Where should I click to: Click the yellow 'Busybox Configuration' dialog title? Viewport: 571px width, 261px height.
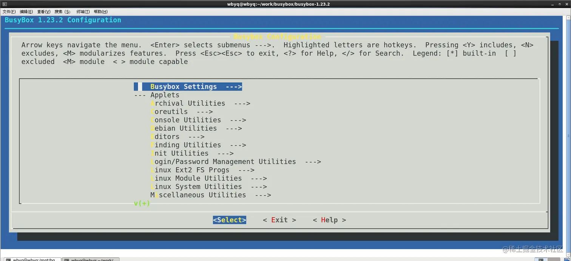click(x=278, y=37)
